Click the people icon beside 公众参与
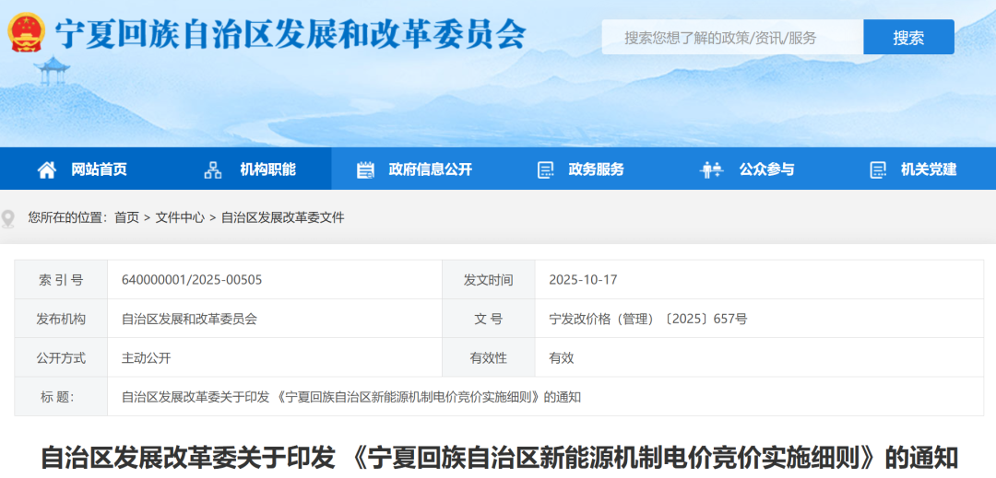Image resolution: width=996 pixels, height=478 pixels. [711, 169]
